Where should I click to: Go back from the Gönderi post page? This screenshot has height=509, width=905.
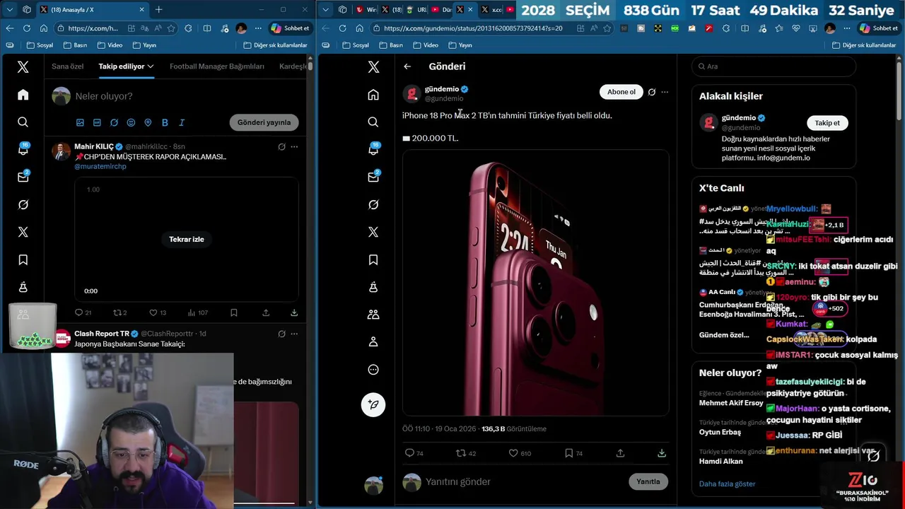click(407, 66)
